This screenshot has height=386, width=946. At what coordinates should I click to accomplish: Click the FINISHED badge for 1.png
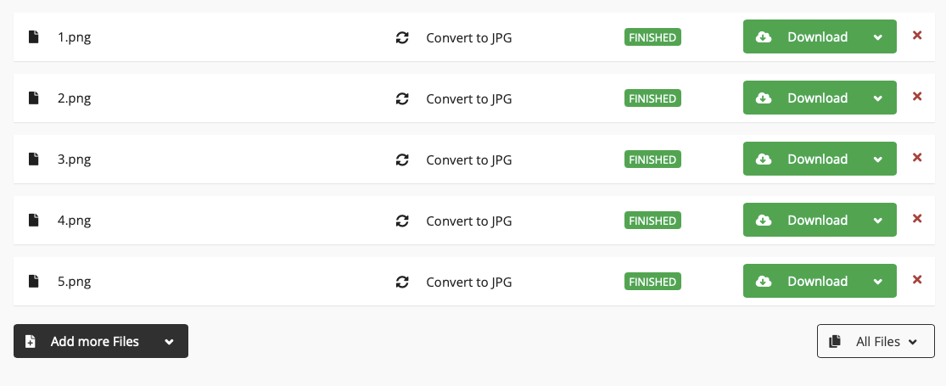(x=652, y=37)
